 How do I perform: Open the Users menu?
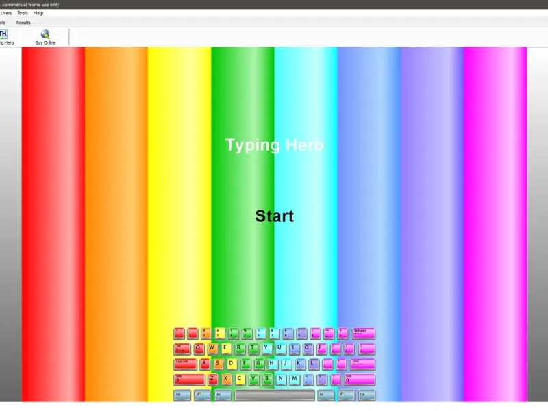point(6,13)
